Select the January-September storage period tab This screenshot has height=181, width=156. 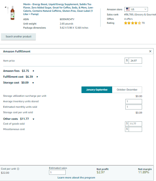tap(97, 90)
